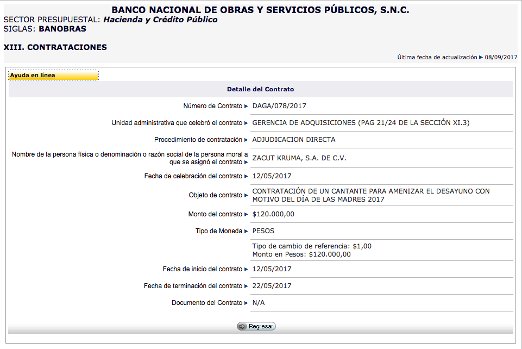Click arrow icon next to Última fecha de actualización
Viewport: 522px width, 349px height.
[x=481, y=57]
